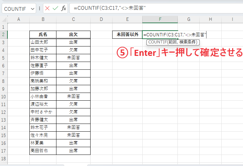243x166 pixels.
Task: Select the cell 鈴木花子
Action: tap(43, 128)
